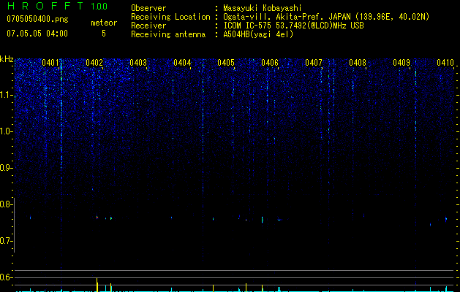Select the ICOM IC-575 53.7492 MHz USB text
The height and width of the screenshot is (292, 460).
293,26
